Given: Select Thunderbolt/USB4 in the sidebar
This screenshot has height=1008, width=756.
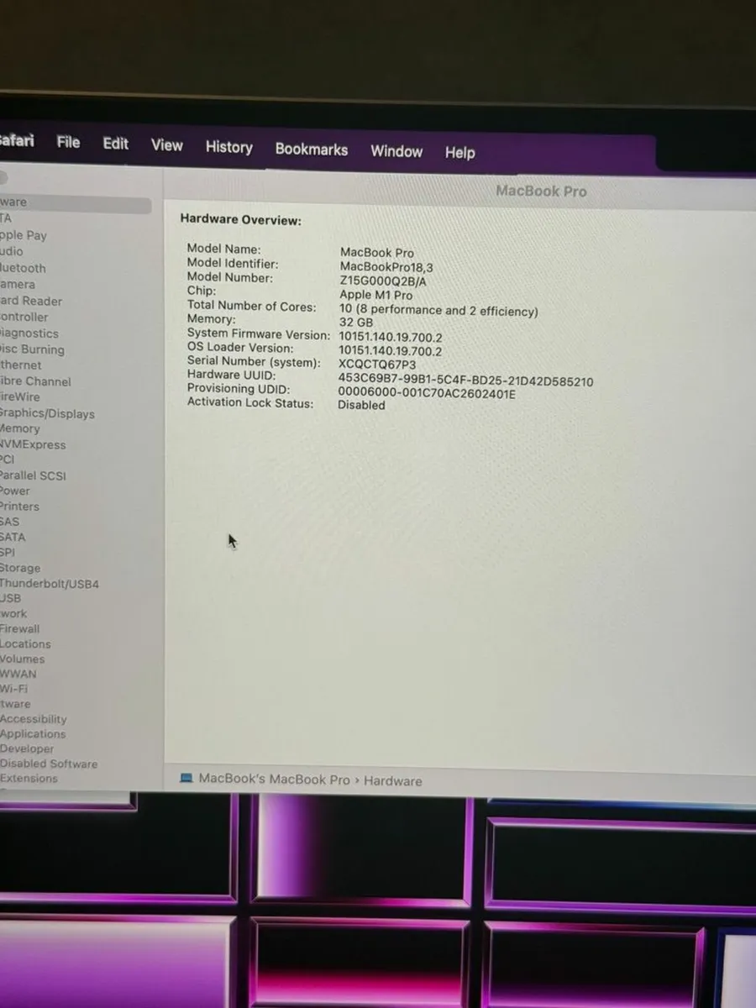Looking at the screenshot, I should click(x=50, y=584).
